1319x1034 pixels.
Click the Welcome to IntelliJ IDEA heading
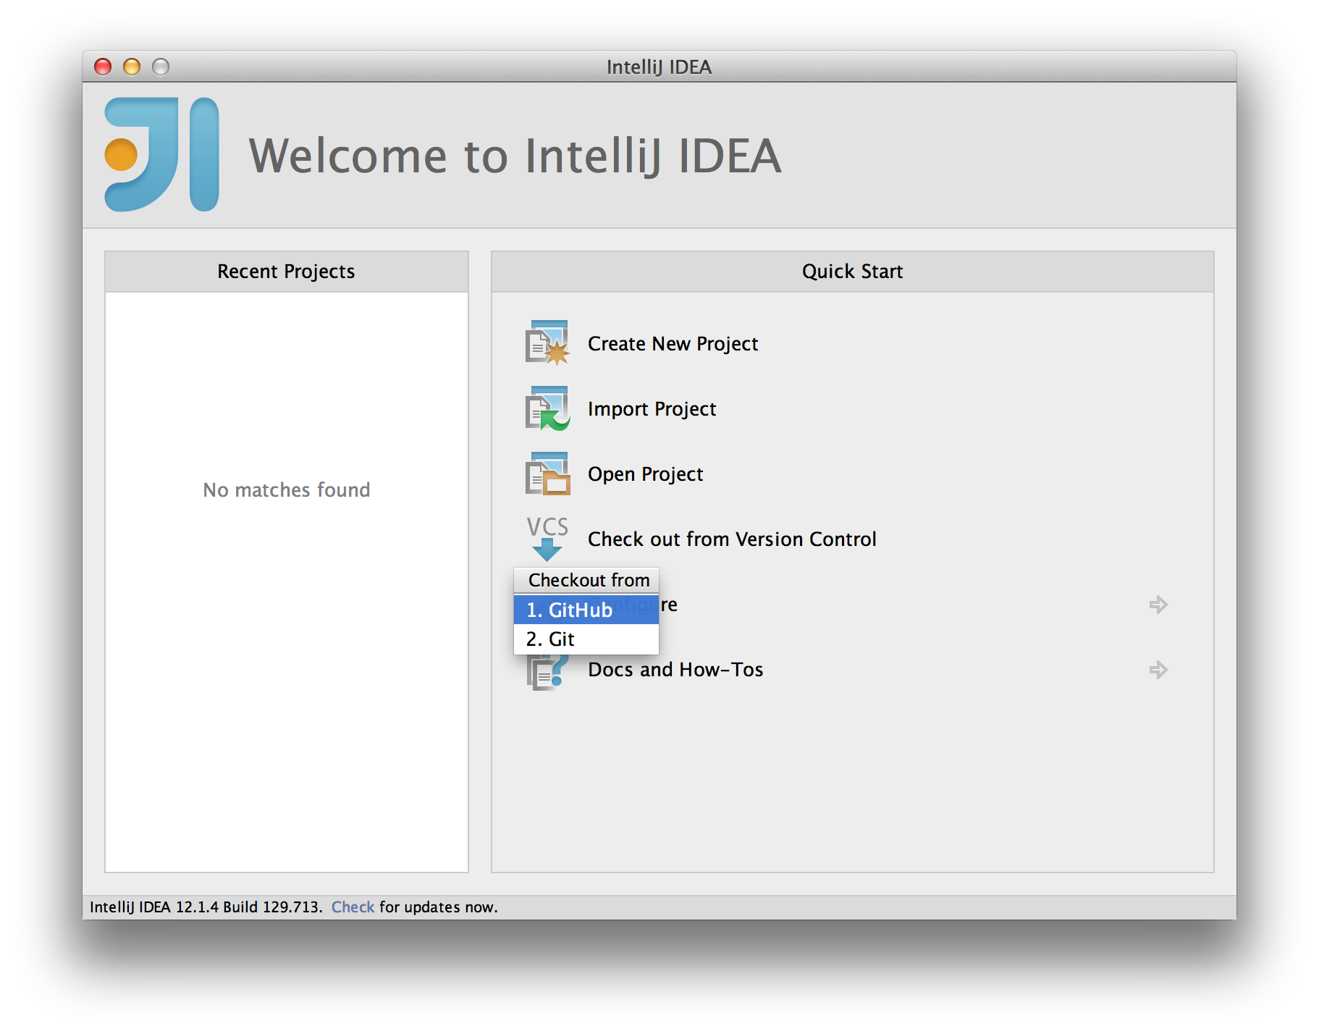tap(515, 156)
